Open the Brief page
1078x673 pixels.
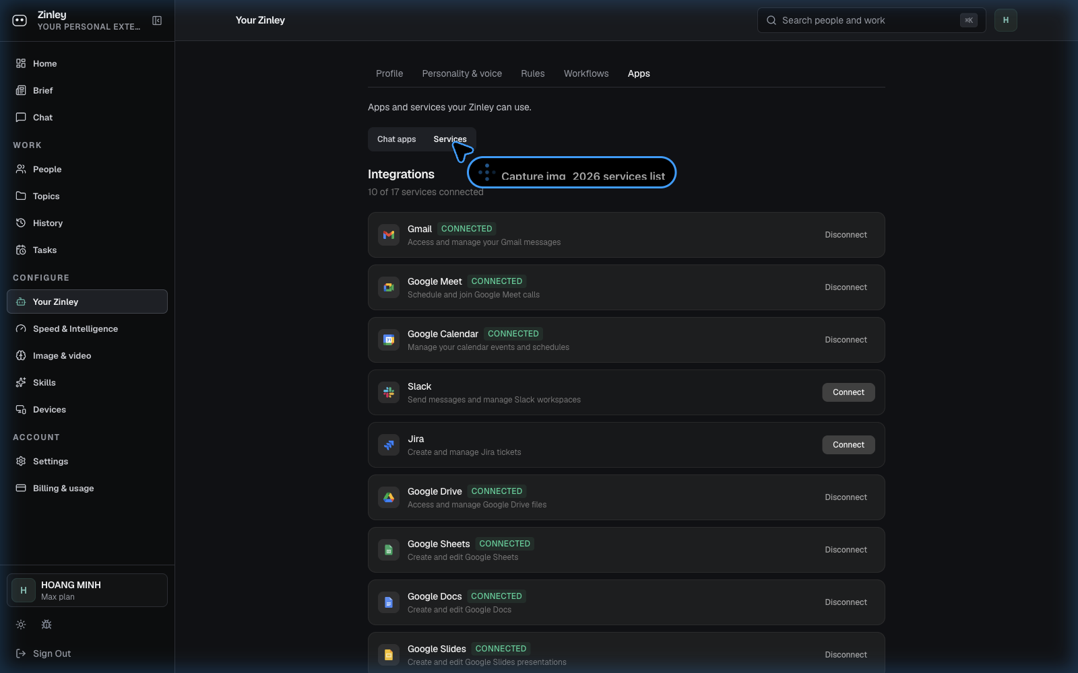click(87, 90)
